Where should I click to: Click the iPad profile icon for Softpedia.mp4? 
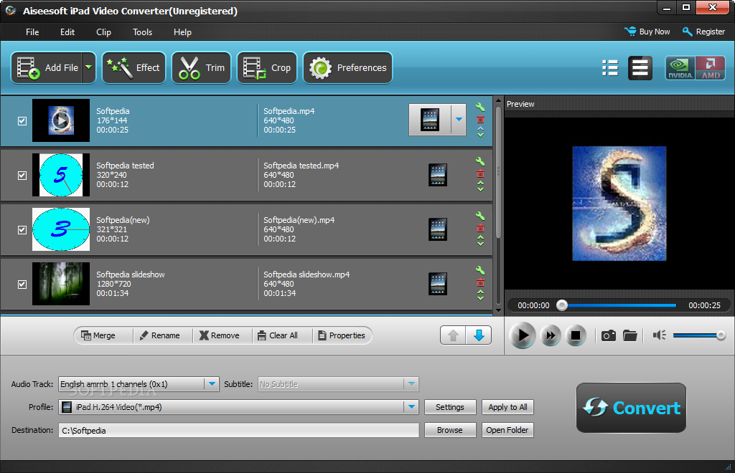click(430, 120)
